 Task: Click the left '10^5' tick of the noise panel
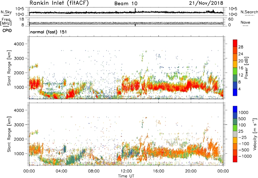(20, 9)
